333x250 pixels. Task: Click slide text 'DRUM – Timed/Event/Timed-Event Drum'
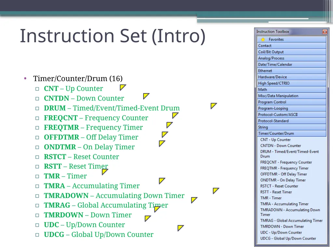(x=112, y=108)
